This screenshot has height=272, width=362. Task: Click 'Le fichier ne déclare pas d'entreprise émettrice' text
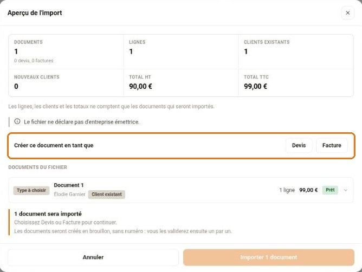click(82, 122)
